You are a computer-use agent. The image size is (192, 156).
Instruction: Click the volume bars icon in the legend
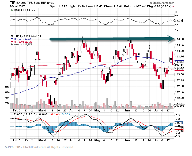pos(12,44)
